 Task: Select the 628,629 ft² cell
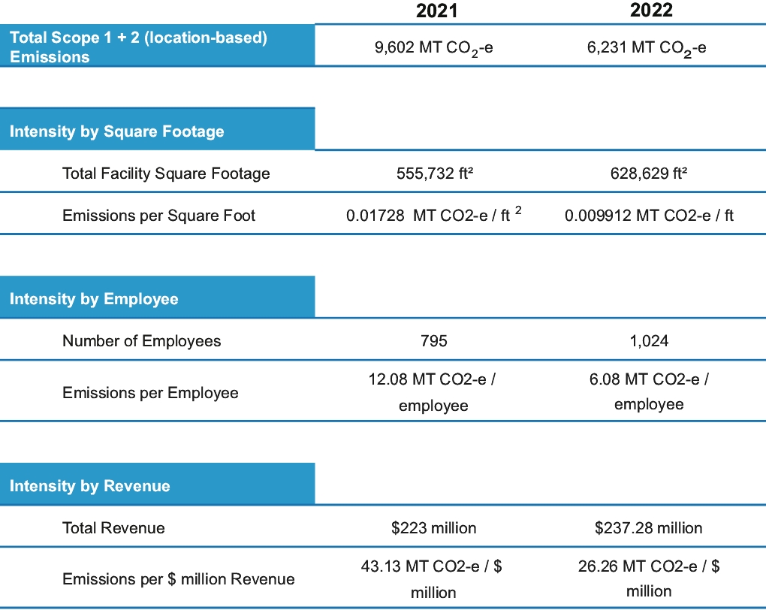649,174
